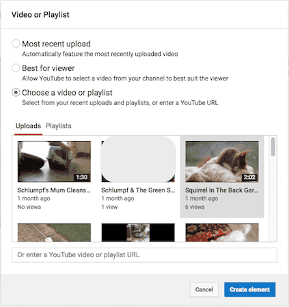289x307 pixels.
Task: Pick the Schlumpf & The Green S... thumbnail
Action: tap(138, 162)
